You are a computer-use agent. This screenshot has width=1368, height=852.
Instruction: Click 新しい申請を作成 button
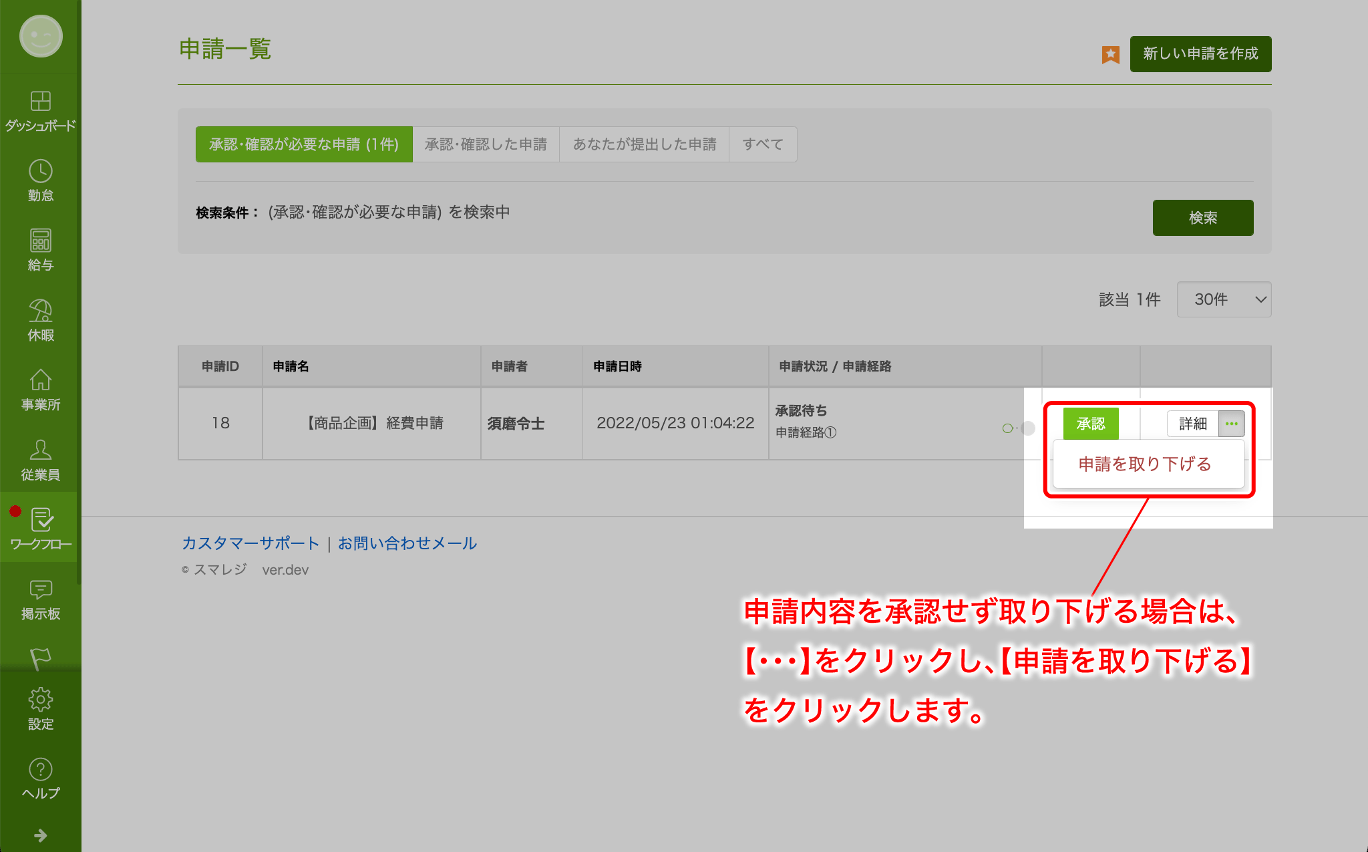(x=1200, y=54)
